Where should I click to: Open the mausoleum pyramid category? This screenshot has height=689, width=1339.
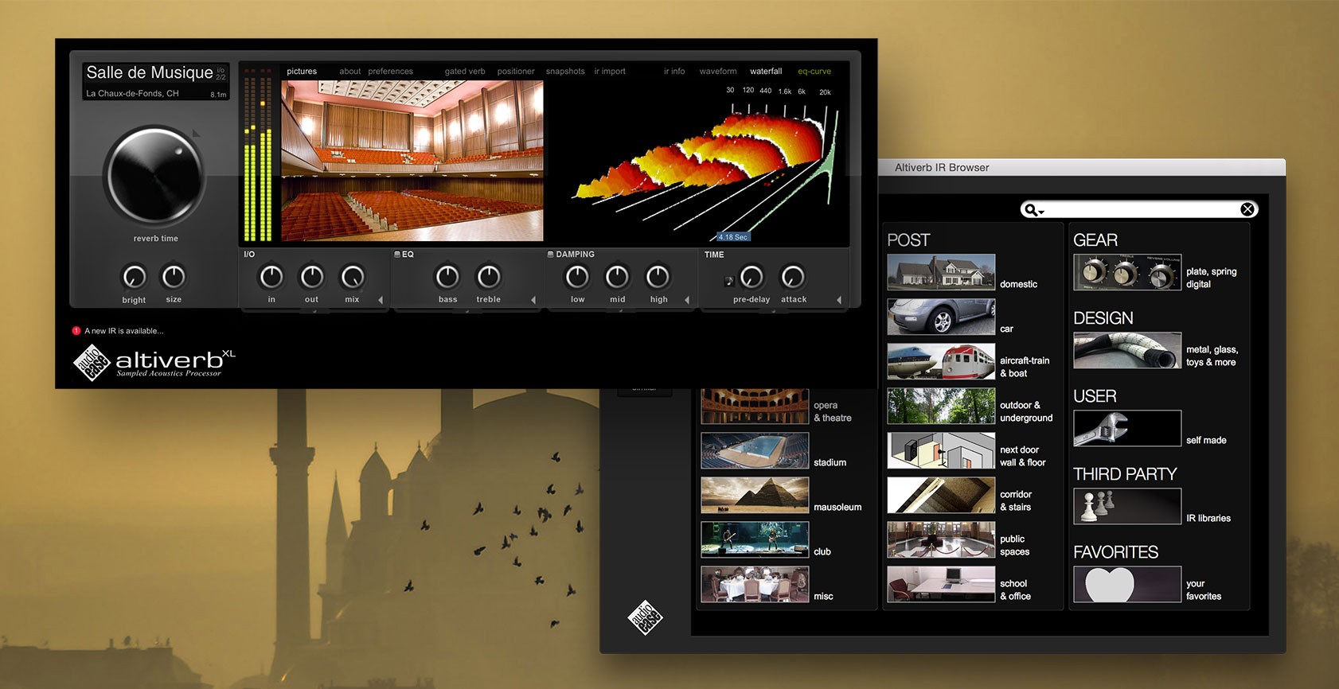755,496
